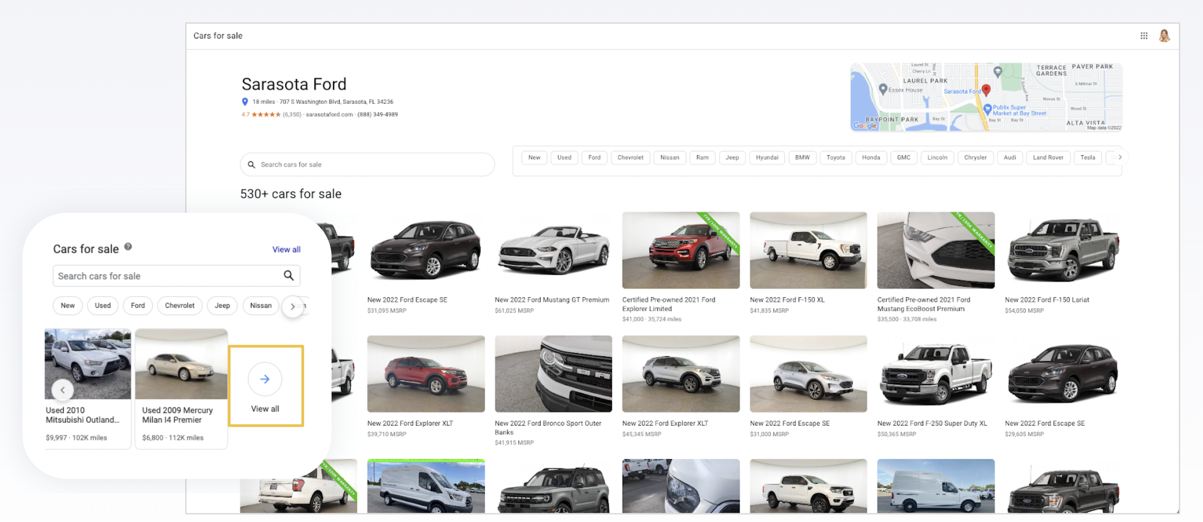Viewport: 1203px width, 522px height.
Task: Select the Honda filter chip
Action: 871,158
